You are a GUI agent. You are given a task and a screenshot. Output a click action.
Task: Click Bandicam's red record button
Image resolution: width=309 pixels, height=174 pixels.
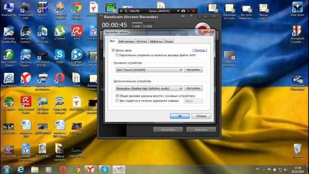coord(202,27)
